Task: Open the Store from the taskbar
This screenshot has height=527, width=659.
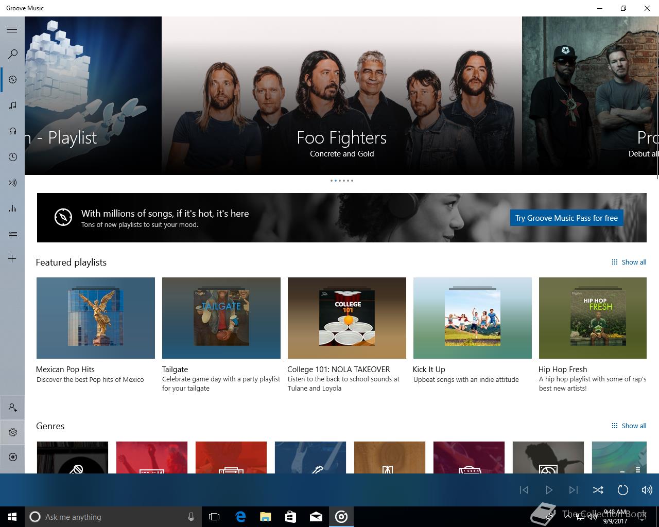Action: point(291,517)
